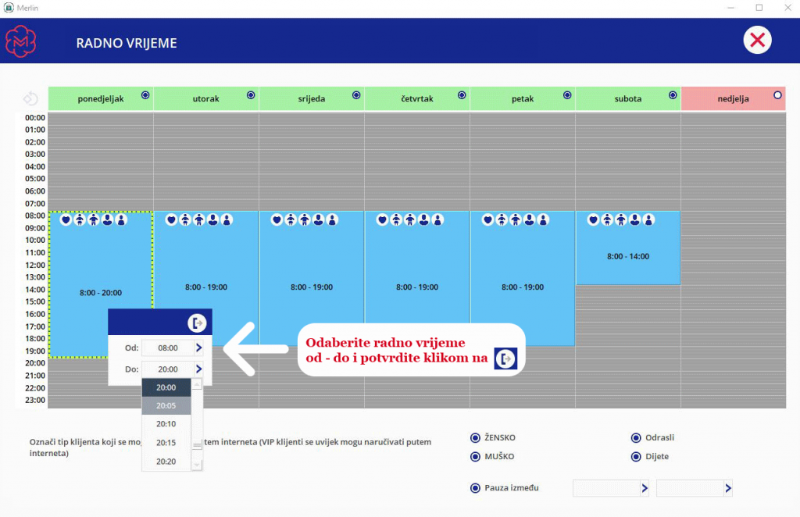
Task: Toggle the trousered male figure icon under srijeda
Action: click(x=305, y=219)
